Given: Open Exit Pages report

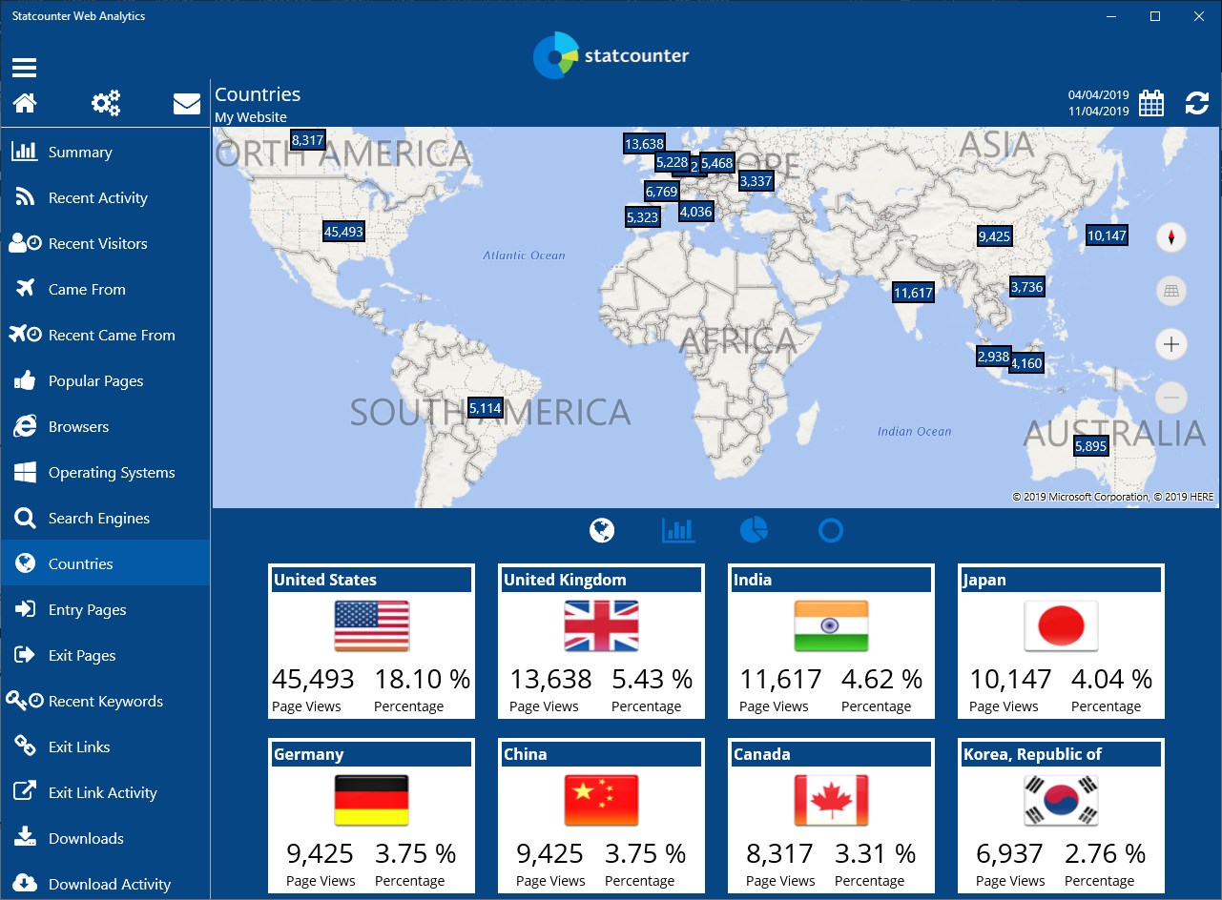Looking at the screenshot, I should tap(105, 655).
